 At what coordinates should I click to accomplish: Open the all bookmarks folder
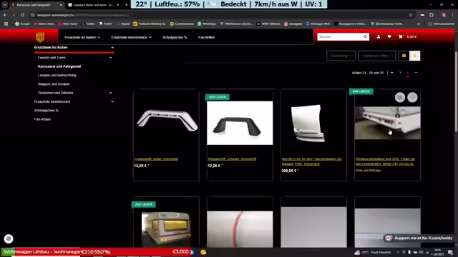pos(441,24)
